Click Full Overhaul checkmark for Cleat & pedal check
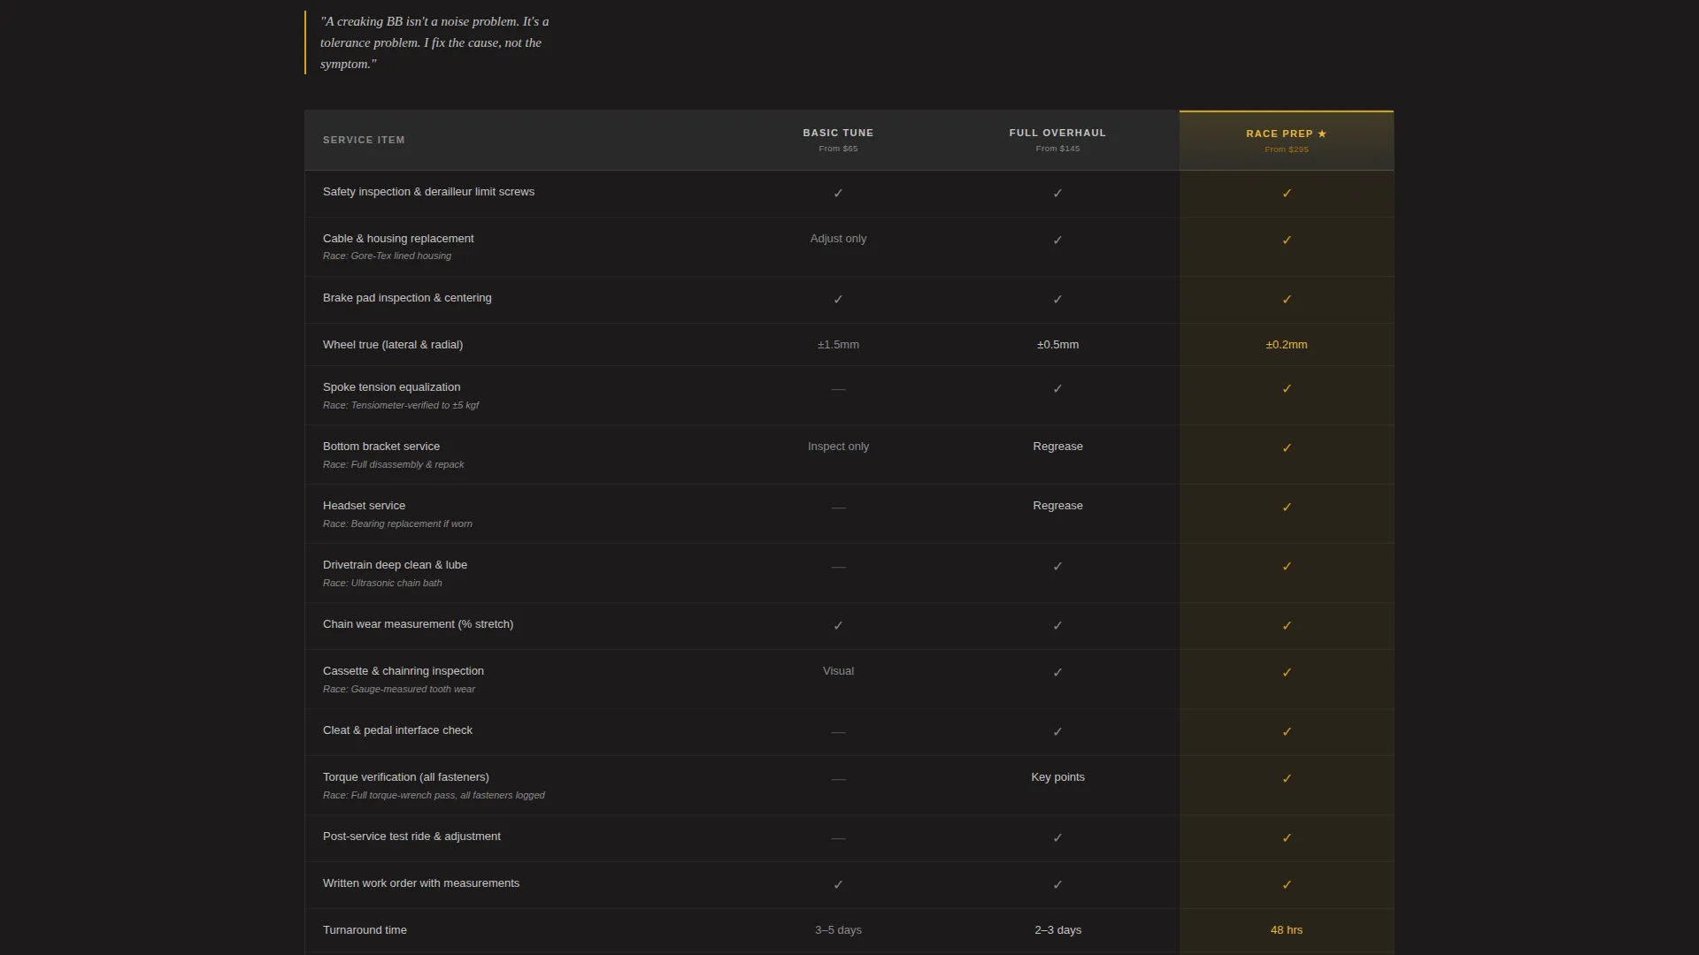This screenshot has width=1699, height=955. tap(1057, 731)
